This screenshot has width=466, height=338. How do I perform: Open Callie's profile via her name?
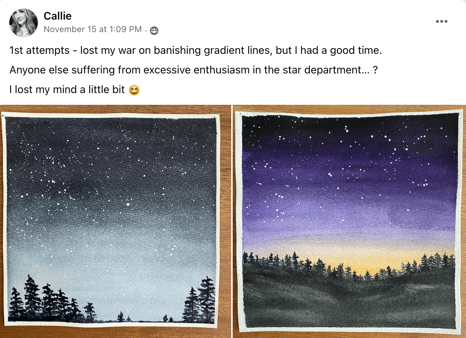click(x=57, y=16)
